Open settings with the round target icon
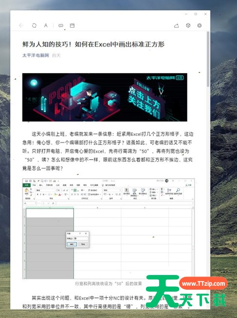 (x=200, y=25)
